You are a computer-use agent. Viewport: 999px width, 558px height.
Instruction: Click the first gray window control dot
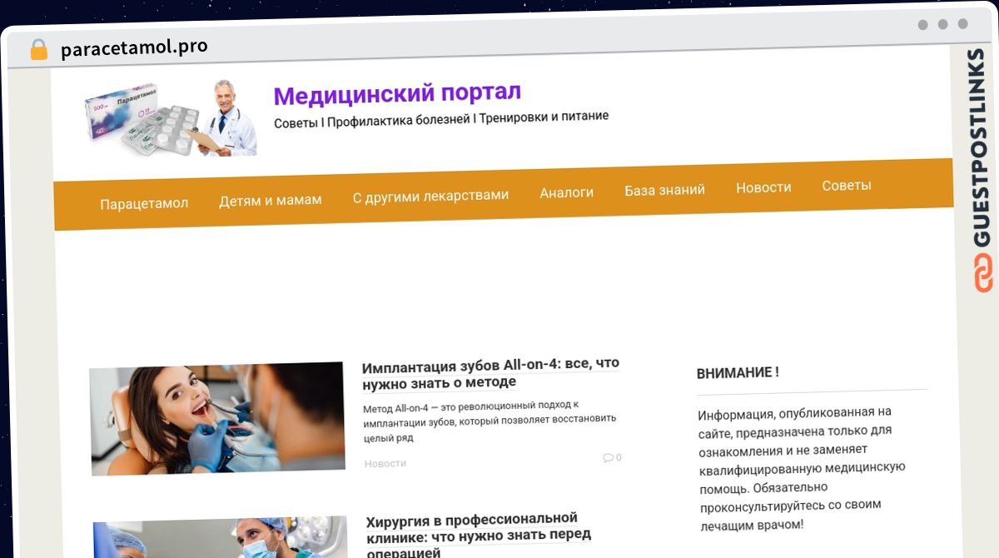[x=923, y=25]
